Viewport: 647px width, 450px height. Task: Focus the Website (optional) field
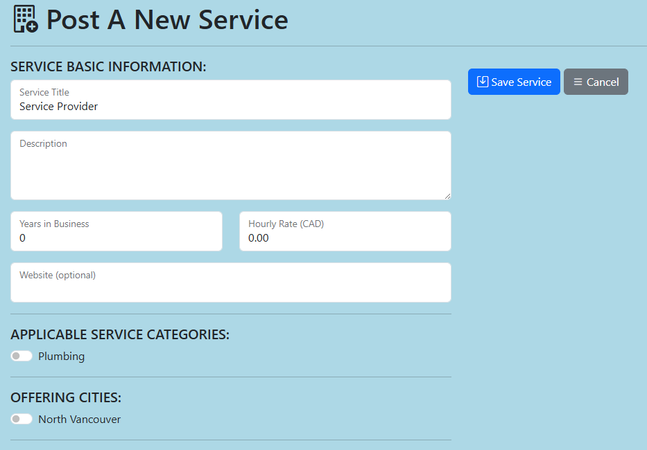[x=230, y=288]
